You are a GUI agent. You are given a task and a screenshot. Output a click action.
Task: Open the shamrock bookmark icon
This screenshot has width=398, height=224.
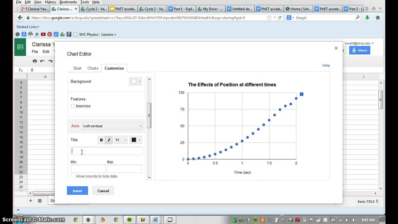point(30,34)
